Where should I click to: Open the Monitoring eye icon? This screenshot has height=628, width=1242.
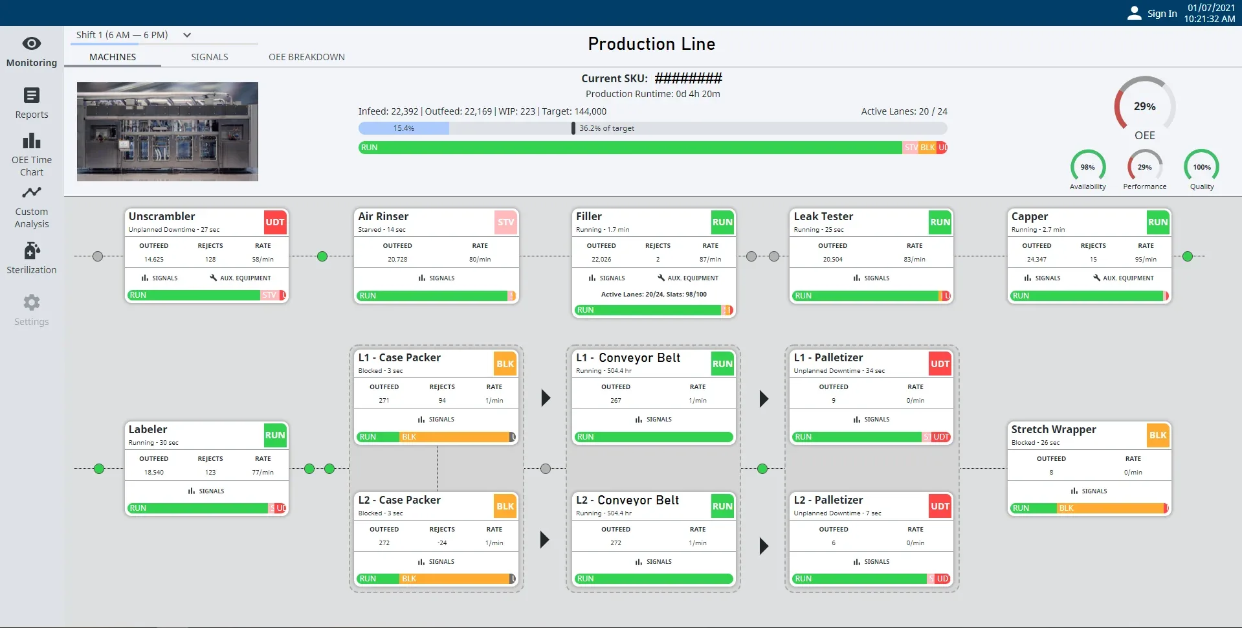[32, 43]
